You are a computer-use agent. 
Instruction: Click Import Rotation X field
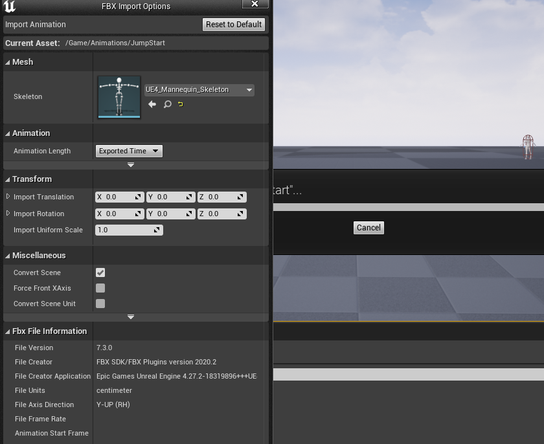(119, 214)
